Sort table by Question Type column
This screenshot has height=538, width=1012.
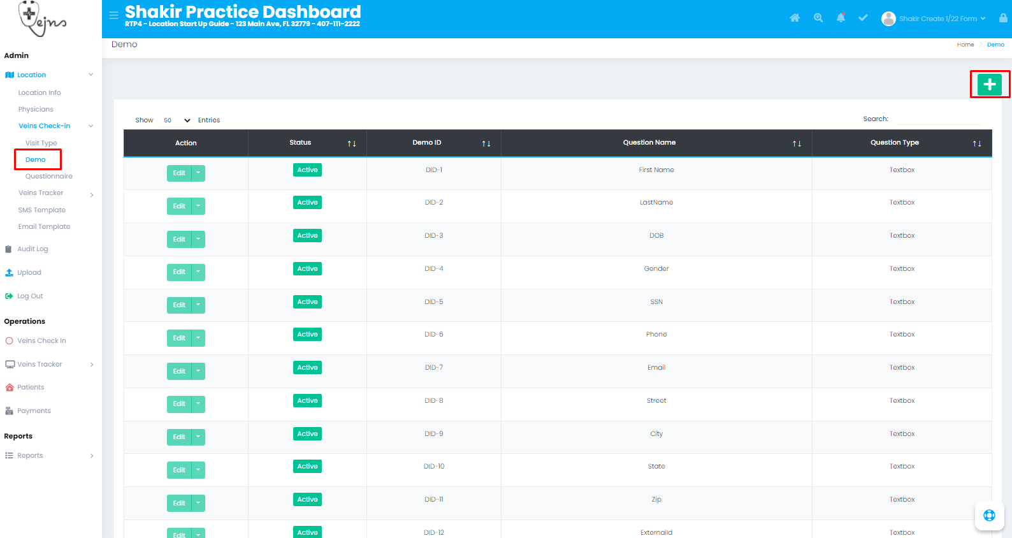[976, 143]
